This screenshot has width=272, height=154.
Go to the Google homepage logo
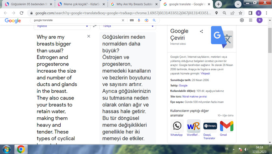(13, 21)
